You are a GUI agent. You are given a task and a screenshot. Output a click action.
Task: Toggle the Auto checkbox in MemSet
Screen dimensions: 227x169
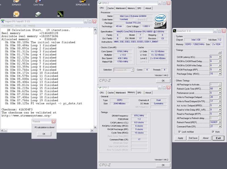213,132
